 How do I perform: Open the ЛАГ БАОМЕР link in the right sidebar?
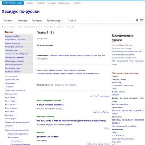click(116, 136)
